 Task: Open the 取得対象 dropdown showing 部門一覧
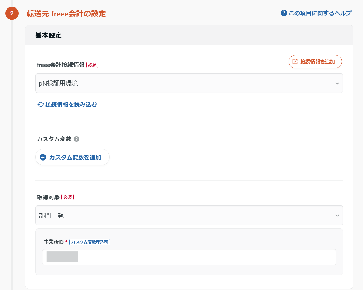pos(189,215)
